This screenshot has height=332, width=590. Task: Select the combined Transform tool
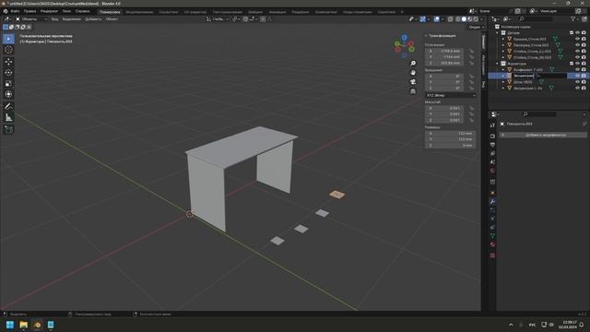click(8, 94)
